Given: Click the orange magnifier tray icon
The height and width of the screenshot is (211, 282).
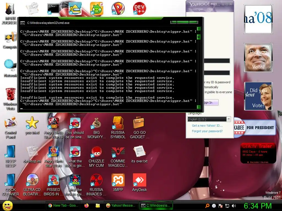Looking at the screenshot, I should [207, 206].
